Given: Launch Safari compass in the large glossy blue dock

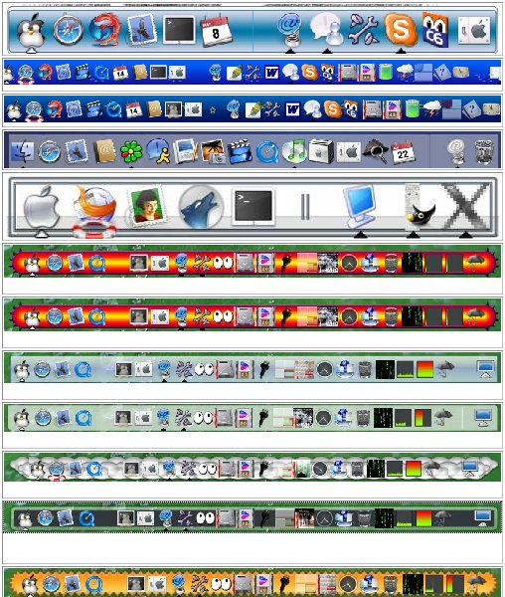Looking at the screenshot, I should [68, 31].
